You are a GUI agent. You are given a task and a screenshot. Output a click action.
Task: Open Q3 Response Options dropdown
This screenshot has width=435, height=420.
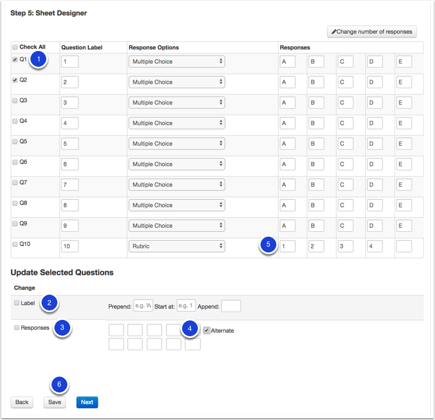(x=177, y=103)
